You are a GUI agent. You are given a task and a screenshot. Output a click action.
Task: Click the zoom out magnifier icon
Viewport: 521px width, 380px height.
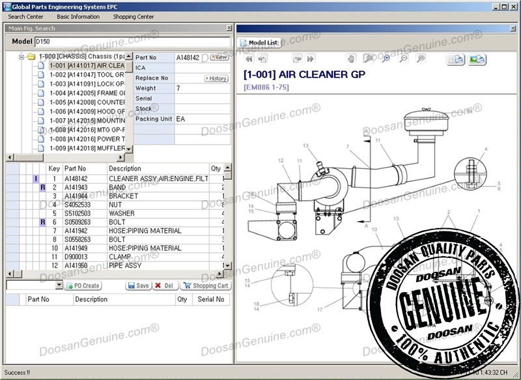[403, 59]
